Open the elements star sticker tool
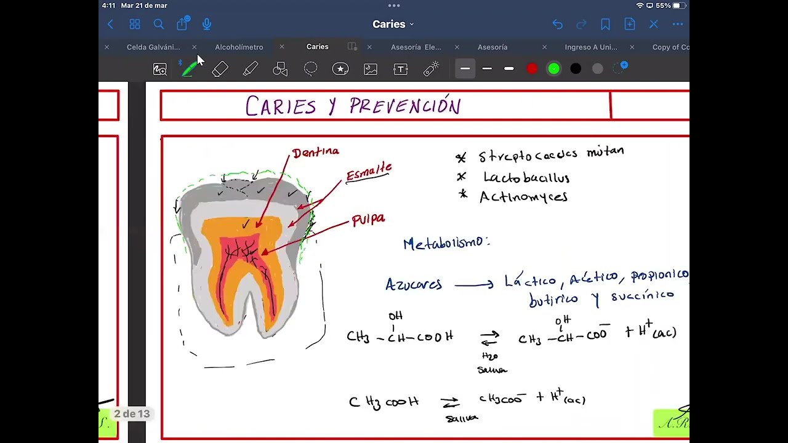This screenshot has width=788, height=443. pyautogui.click(x=340, y=70)
